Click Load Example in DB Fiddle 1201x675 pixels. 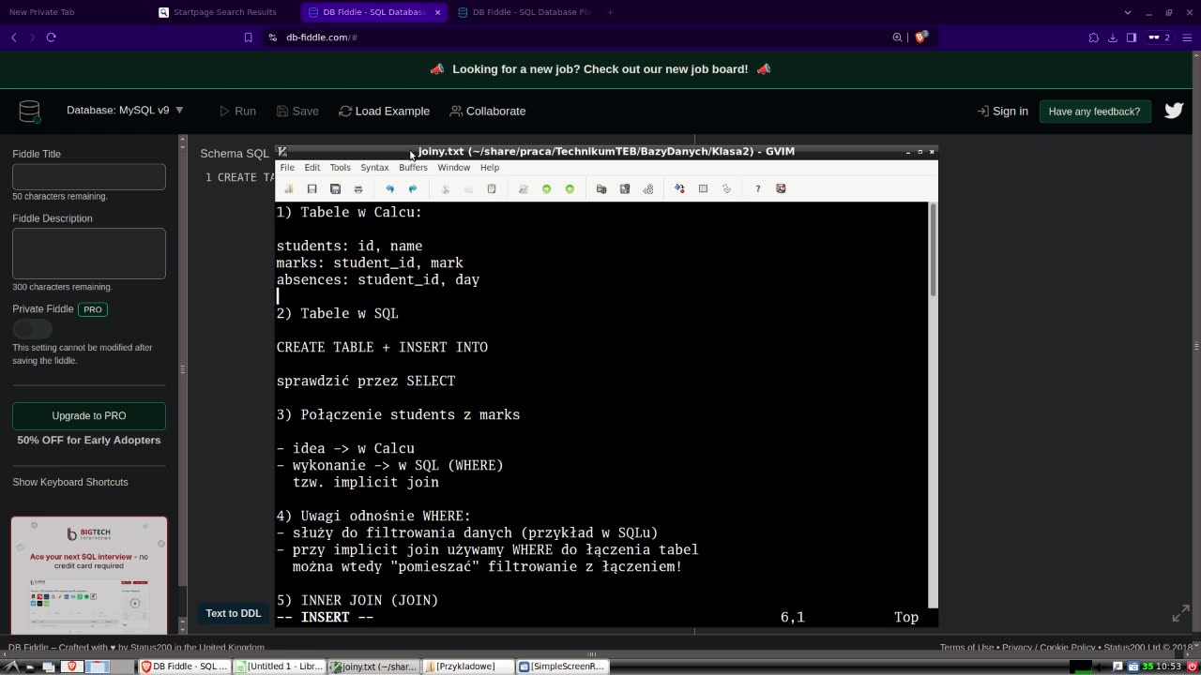tap(384, 111)
